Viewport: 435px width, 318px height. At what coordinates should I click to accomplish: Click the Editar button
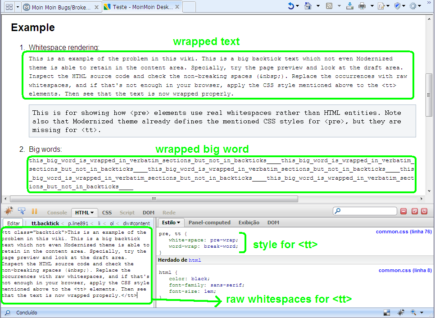[14, 223]
